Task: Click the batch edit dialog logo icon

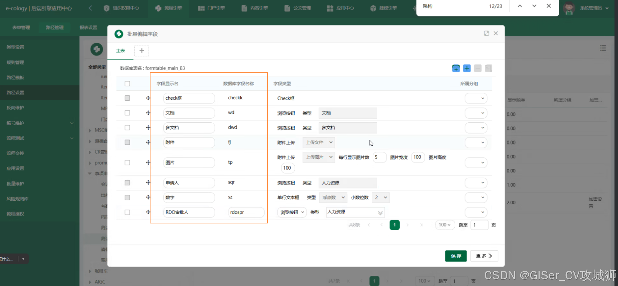Action: click(x=119, y=34)
